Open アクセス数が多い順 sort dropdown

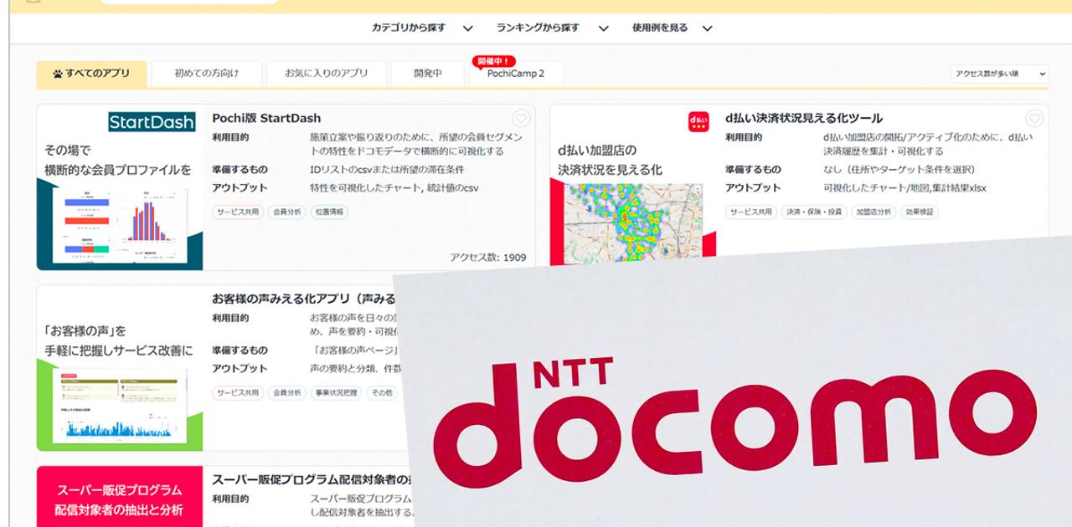1000,74
